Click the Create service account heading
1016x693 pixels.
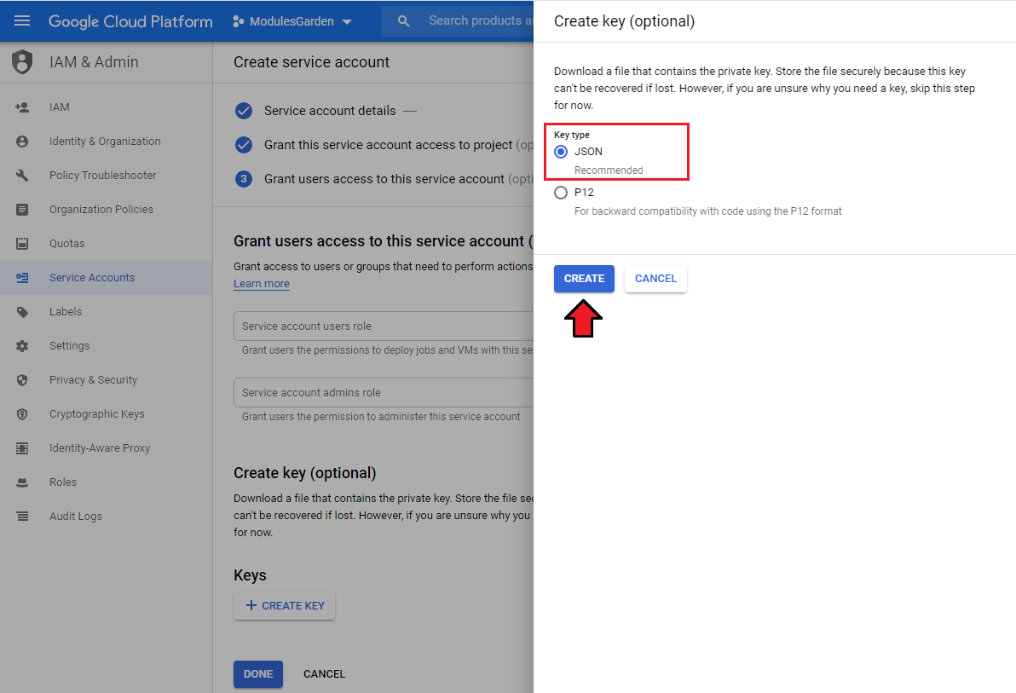(312, 62)
